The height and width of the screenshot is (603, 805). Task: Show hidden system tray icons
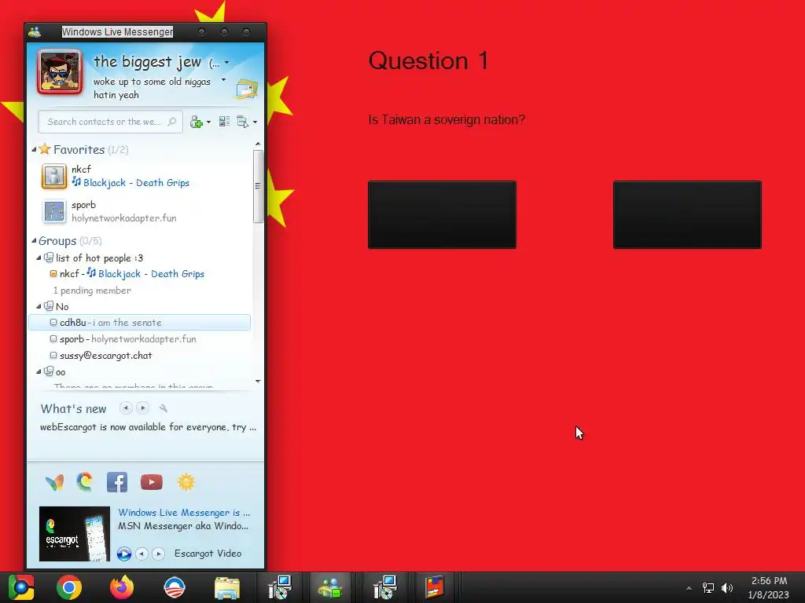(689, 588)
